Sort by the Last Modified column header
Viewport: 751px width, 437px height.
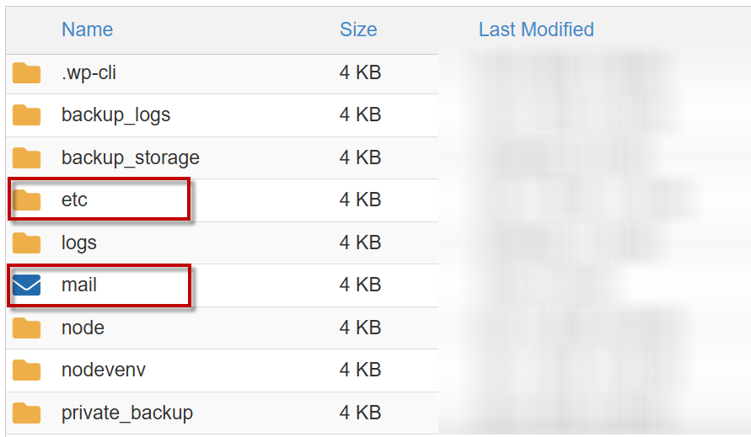536,29
